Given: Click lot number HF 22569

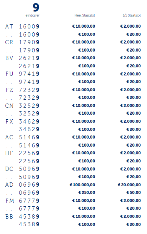Looking at the screenshot, I should point(22,153).
